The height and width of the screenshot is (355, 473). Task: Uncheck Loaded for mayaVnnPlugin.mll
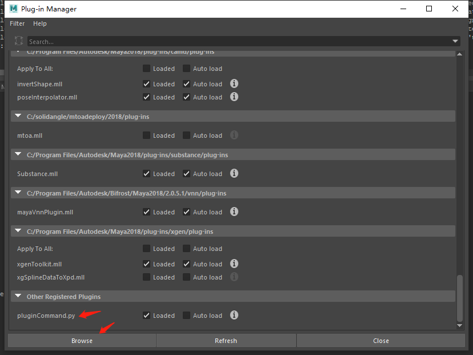pyautogui.click(x=147, y=212)
